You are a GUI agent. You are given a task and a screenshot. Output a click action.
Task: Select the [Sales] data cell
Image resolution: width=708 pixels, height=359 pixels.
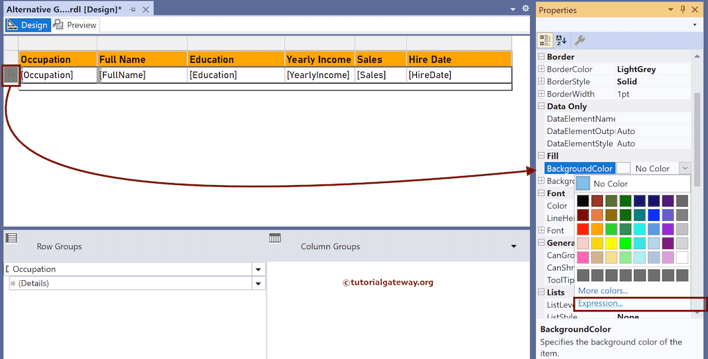(381, 75)
